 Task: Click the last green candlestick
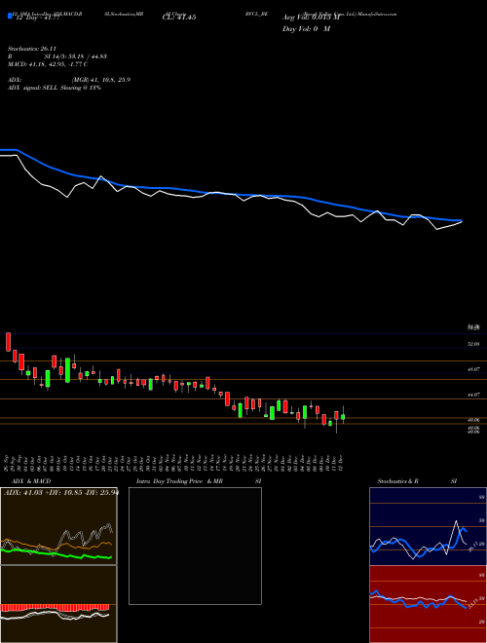point(343,417)
